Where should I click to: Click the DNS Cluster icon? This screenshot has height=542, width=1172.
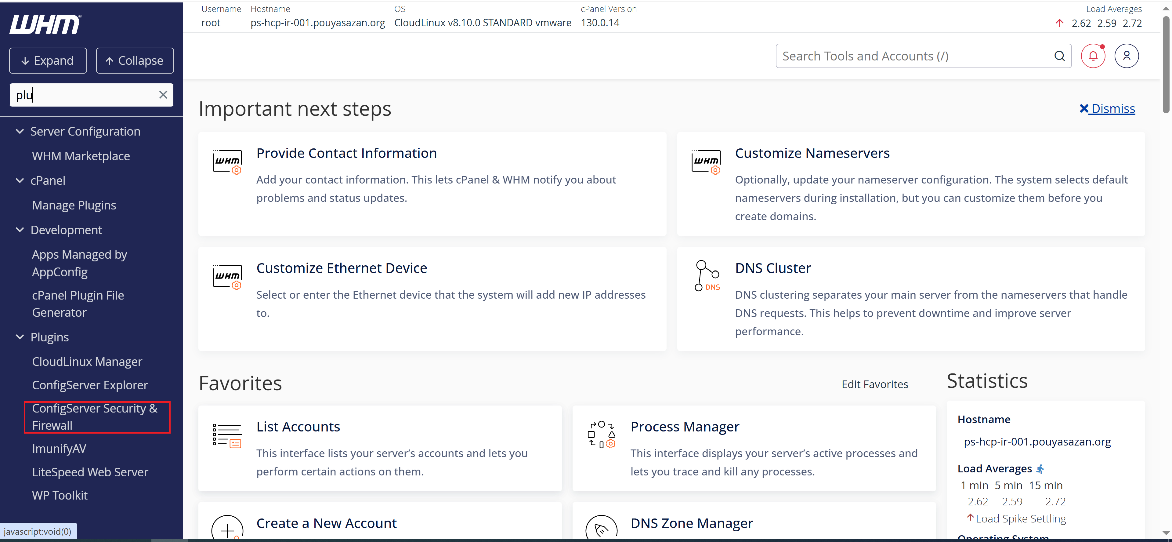[x=707, y=276]
